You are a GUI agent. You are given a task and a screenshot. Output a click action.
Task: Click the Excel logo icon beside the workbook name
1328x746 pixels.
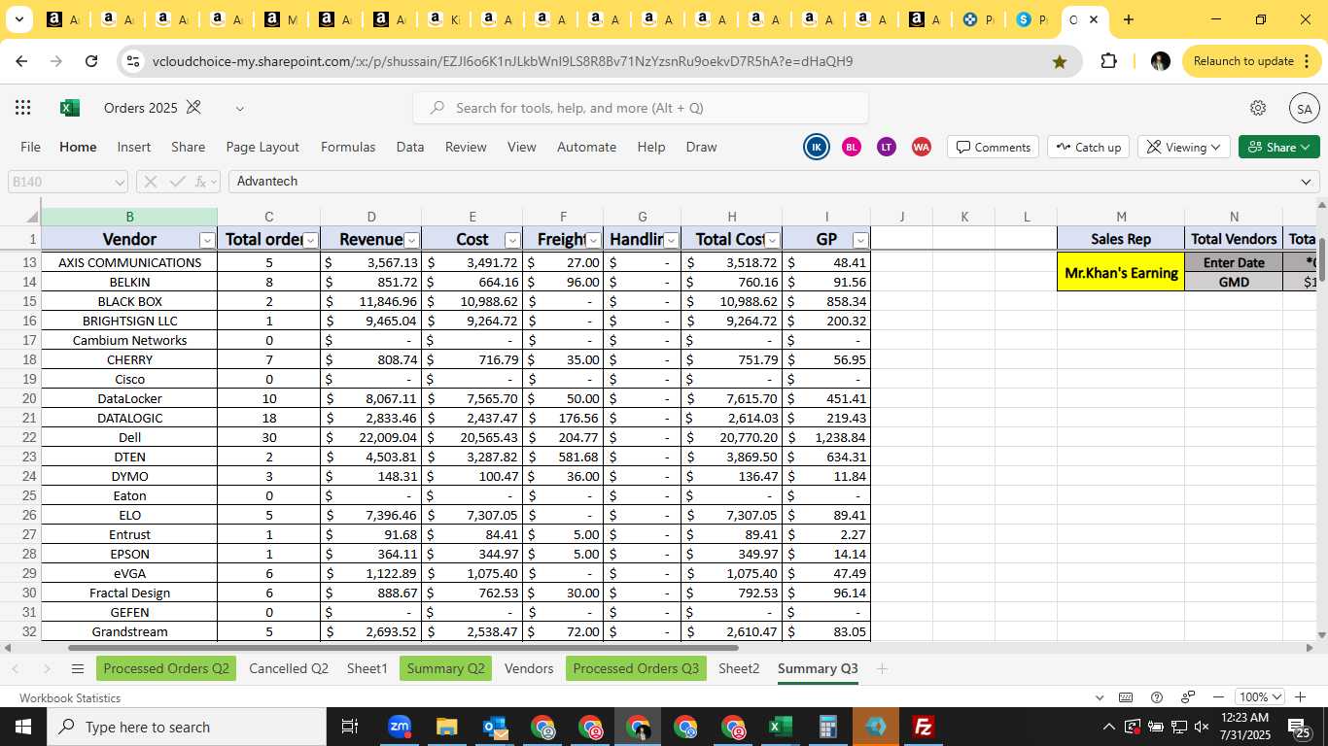[70, 108]
